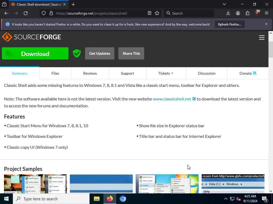Click the site padlock icon

pyautogui.click(x=51, y=13)
